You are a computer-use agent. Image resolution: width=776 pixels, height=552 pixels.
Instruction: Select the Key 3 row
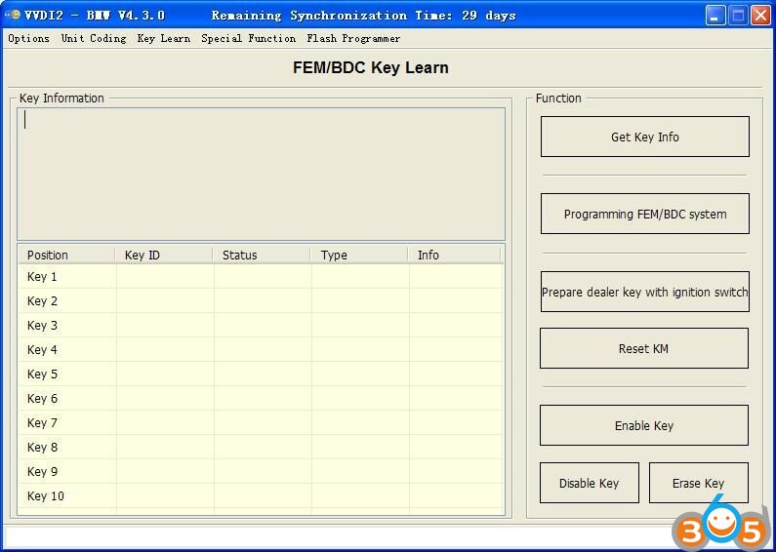tap(261, 325)
